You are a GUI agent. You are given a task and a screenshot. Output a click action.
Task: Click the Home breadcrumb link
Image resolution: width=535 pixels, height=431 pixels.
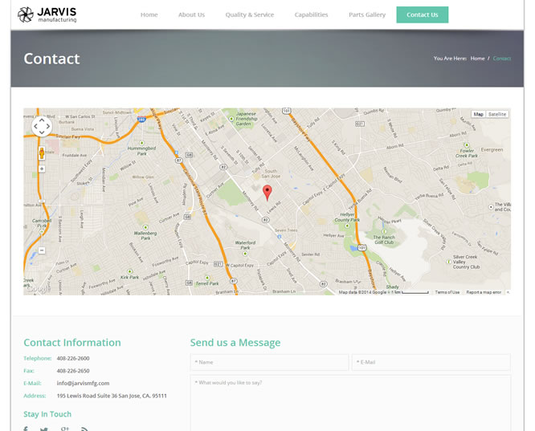point(477,59)
